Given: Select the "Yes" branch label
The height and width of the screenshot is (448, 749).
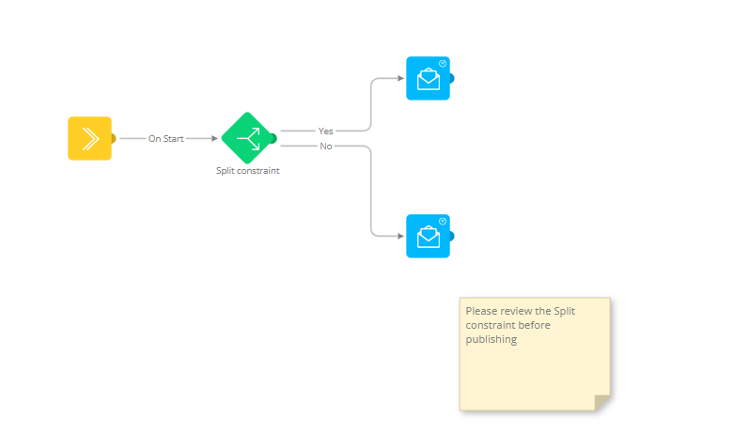Looking at the screenshot, I should [x=325, y=131].
